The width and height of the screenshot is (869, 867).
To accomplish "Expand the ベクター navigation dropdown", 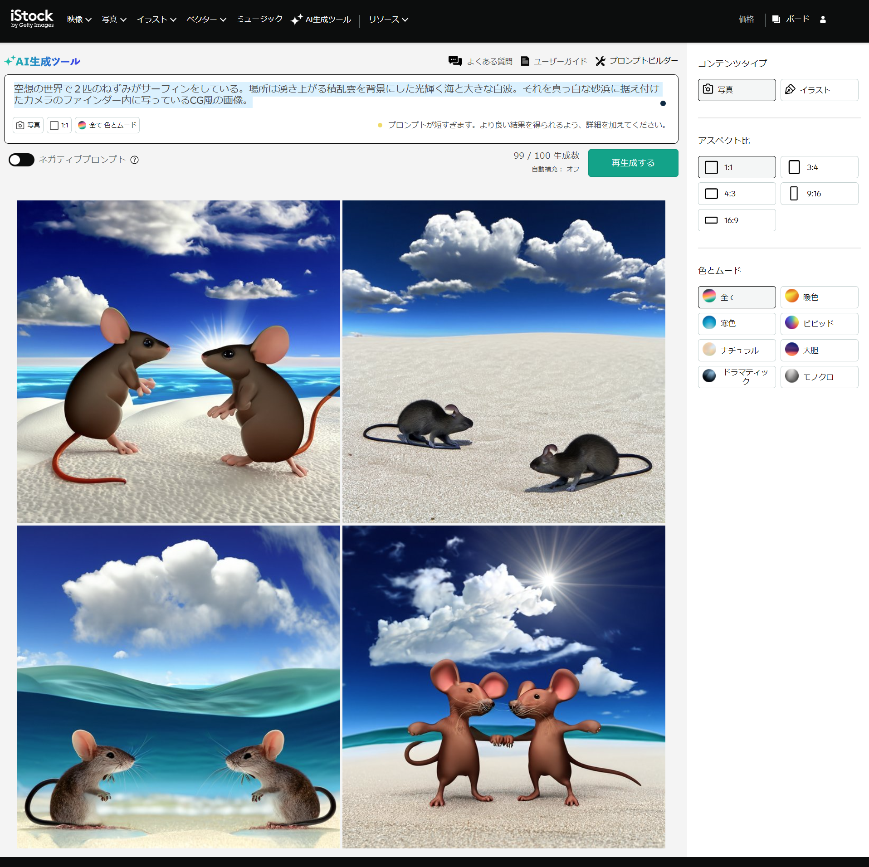I will pyautogui.click(x=206, y=19).
